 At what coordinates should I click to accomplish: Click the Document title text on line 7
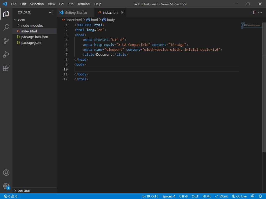(104, 54)
